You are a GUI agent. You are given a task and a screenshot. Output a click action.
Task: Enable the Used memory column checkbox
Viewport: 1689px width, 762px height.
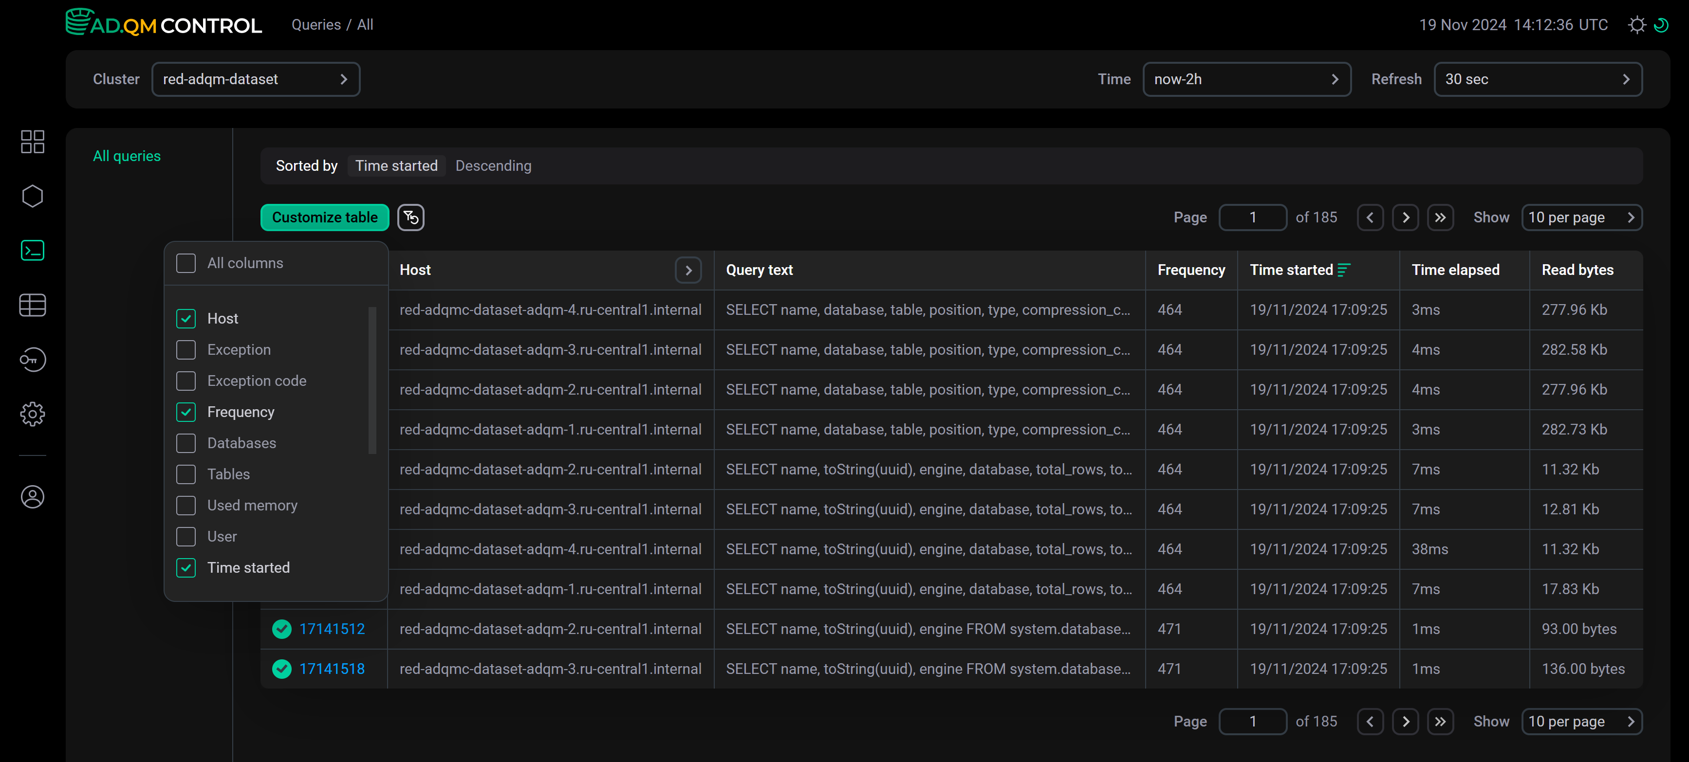[186, 505]
